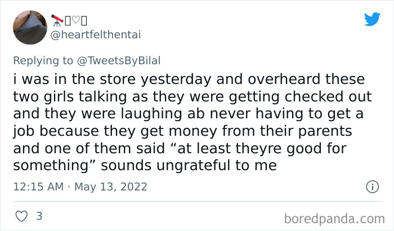The width and height of the screenshot is (394, 231).
Task: Open the @heartfelthentai profile handle
Action: [x=96, y=35]
